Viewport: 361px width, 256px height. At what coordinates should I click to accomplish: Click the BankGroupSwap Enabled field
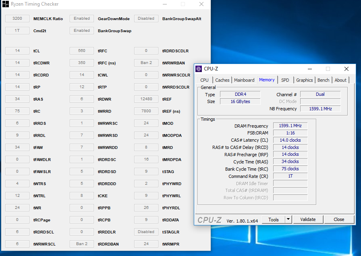(x=82, y=30)
